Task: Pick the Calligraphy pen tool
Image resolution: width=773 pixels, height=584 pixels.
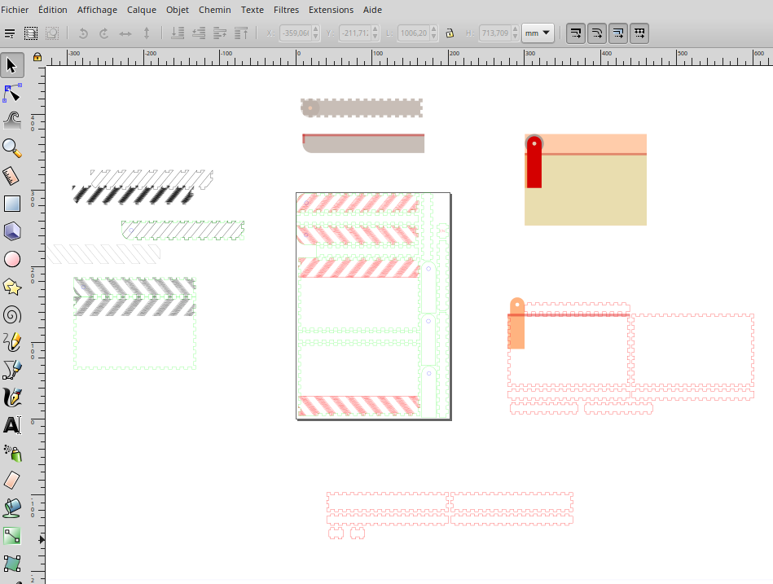Action: pyautogui.click(x=11, y=397)
